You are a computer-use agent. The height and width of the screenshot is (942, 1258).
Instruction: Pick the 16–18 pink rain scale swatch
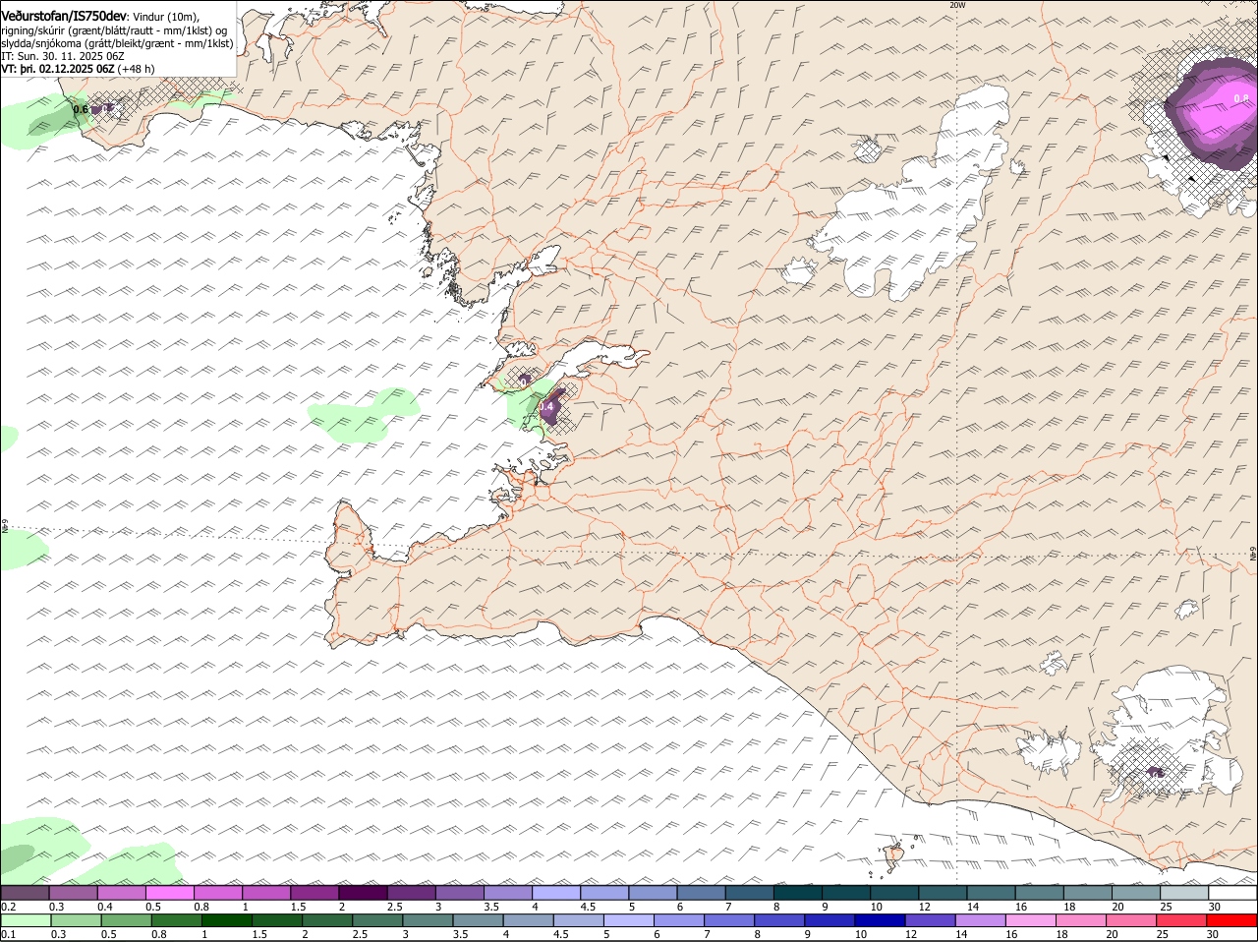(1031, 920)
